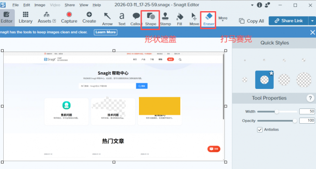The height and width of the screenshot is (169, 316).
Task: Click the vertical scrollbar of the canvas
Action: (224, 86)
